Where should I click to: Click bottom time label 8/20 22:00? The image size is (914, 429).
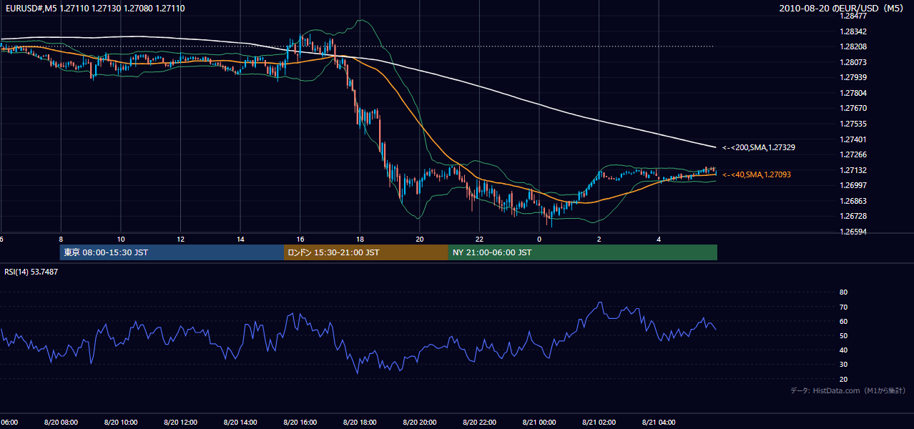pyautogui.click(x=480, y=423)
